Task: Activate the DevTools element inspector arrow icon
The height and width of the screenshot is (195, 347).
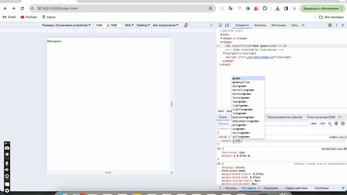Action: click(220, 25)
